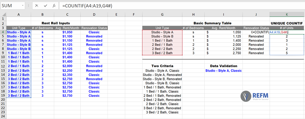Select column G header
Viewport: 305px width, 119px height.
click(162, 15)
